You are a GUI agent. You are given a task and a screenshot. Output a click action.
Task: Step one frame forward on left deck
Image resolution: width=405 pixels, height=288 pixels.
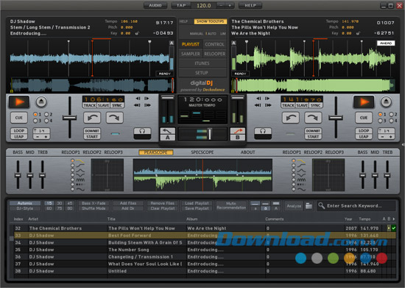click(x=147, y=99)
